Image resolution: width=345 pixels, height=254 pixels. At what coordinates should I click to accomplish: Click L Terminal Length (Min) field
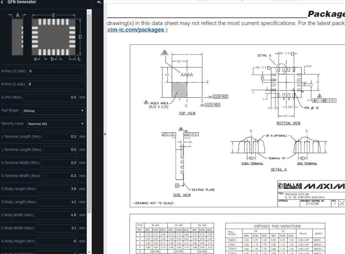click(x=60, y=137)
